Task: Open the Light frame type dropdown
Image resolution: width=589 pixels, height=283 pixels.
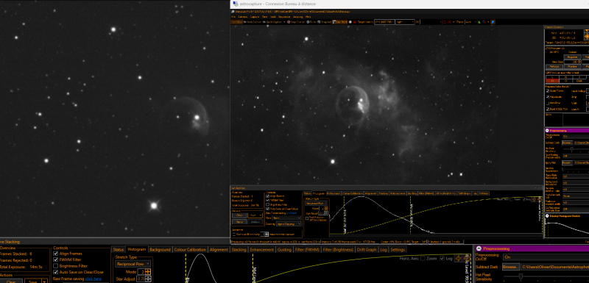Action: tap(405, 22)
